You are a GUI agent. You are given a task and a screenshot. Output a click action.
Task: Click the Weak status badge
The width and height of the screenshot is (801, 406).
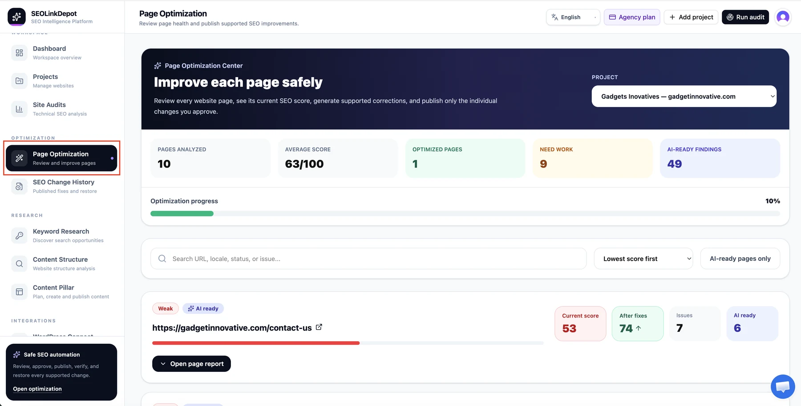tap(165, 308)
